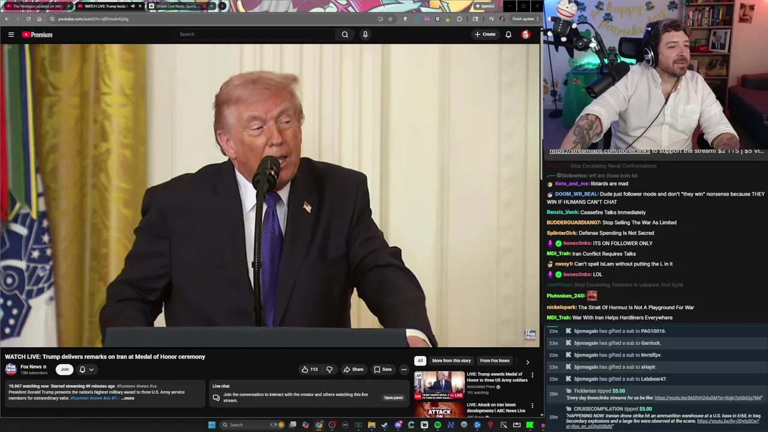Image resolution: width=768 pixels, height=432 pixels.
Task: Go to browser home page icon
Action: click(39, 19)
